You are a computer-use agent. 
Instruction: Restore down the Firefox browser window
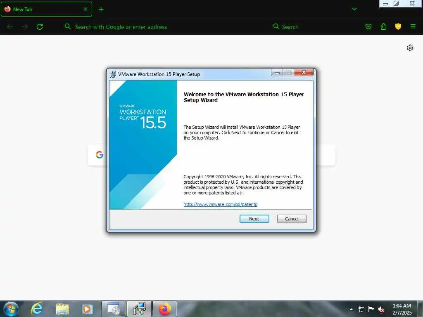(396, 3)
